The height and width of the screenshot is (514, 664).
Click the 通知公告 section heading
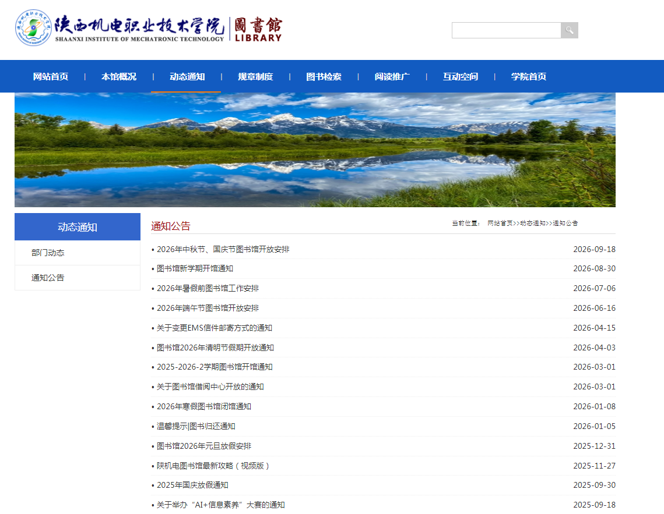coord(171,226)
